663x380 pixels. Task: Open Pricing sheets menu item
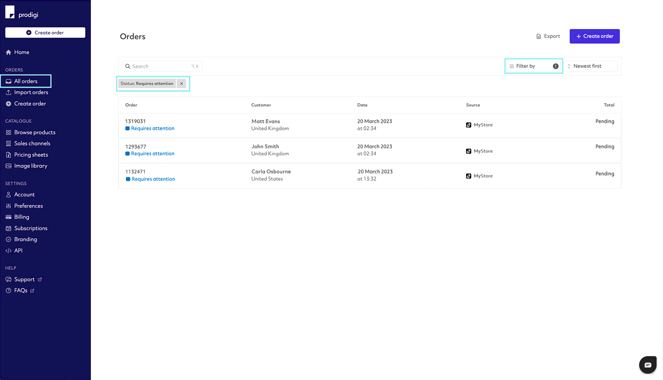coord(31,155)
